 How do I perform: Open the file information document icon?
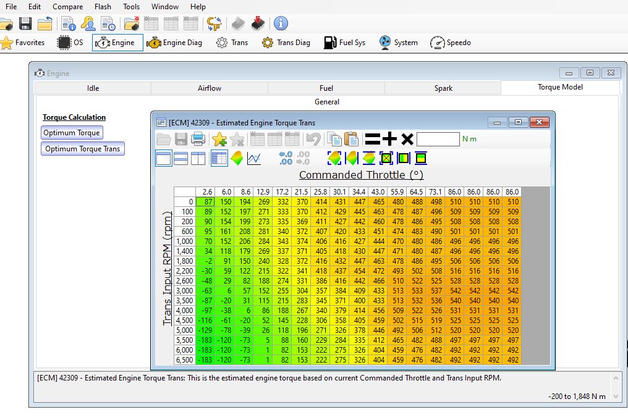[x=69, y=23]
